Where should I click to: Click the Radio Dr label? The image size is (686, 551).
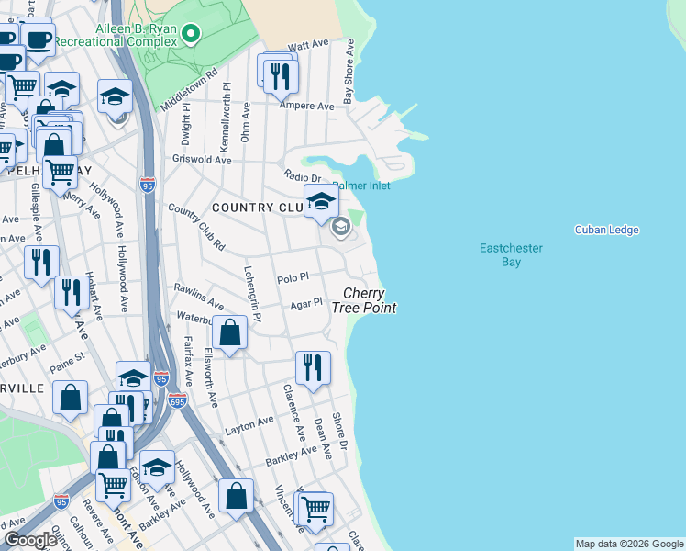tap(303, 175)
